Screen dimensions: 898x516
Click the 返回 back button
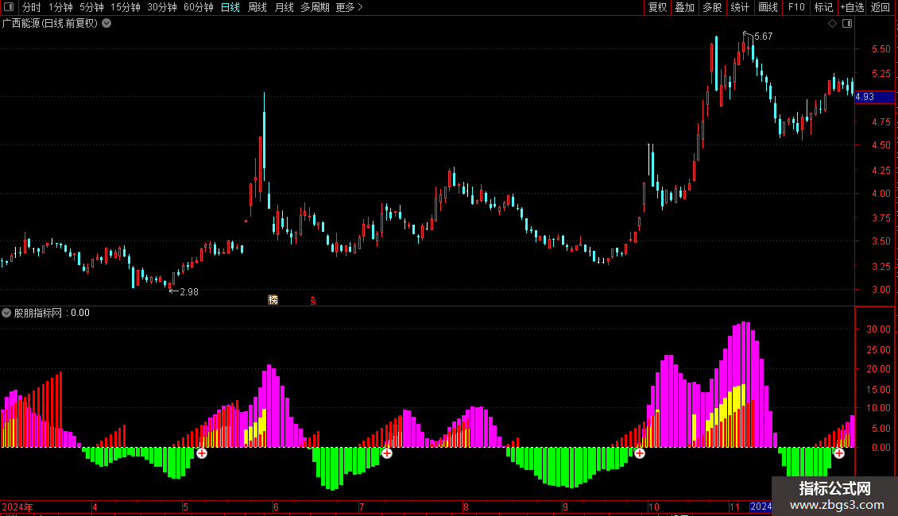point(881,7)
